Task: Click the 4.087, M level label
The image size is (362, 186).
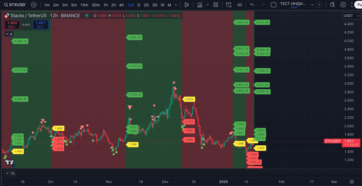Action: click(x=134, y=37)
